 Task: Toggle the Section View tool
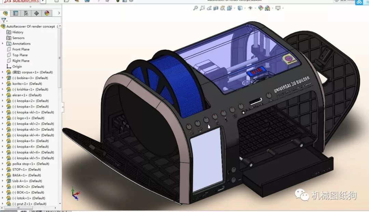coord(216,8)
